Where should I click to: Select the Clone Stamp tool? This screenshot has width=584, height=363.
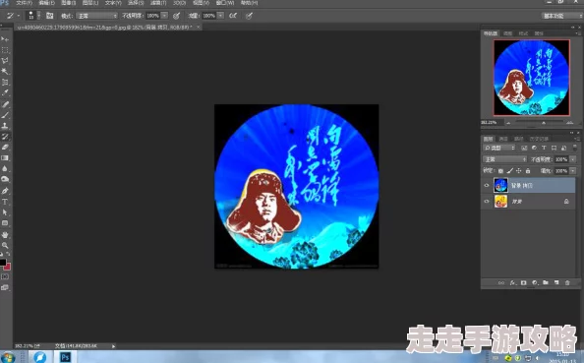click(x=5, y=126)
